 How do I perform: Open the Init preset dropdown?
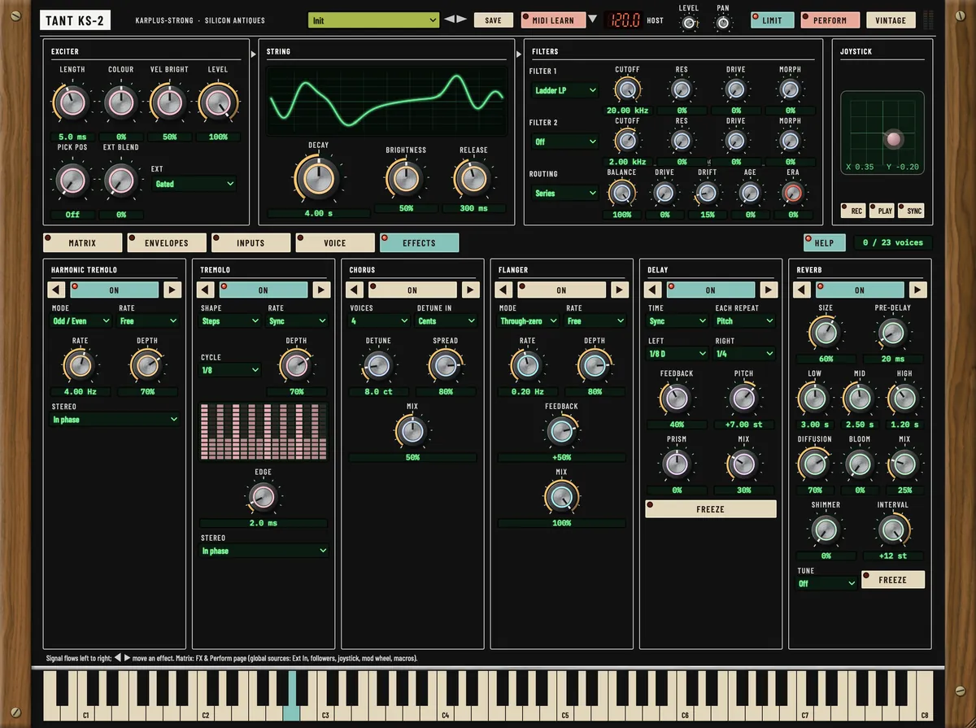374,20
